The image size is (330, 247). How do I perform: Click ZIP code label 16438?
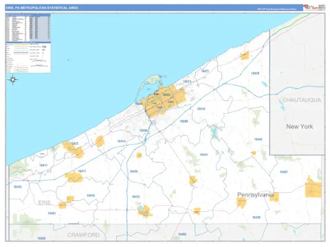256,217
